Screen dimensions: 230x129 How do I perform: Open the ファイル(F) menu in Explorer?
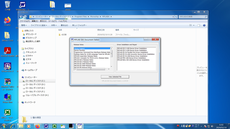point(25,21)
